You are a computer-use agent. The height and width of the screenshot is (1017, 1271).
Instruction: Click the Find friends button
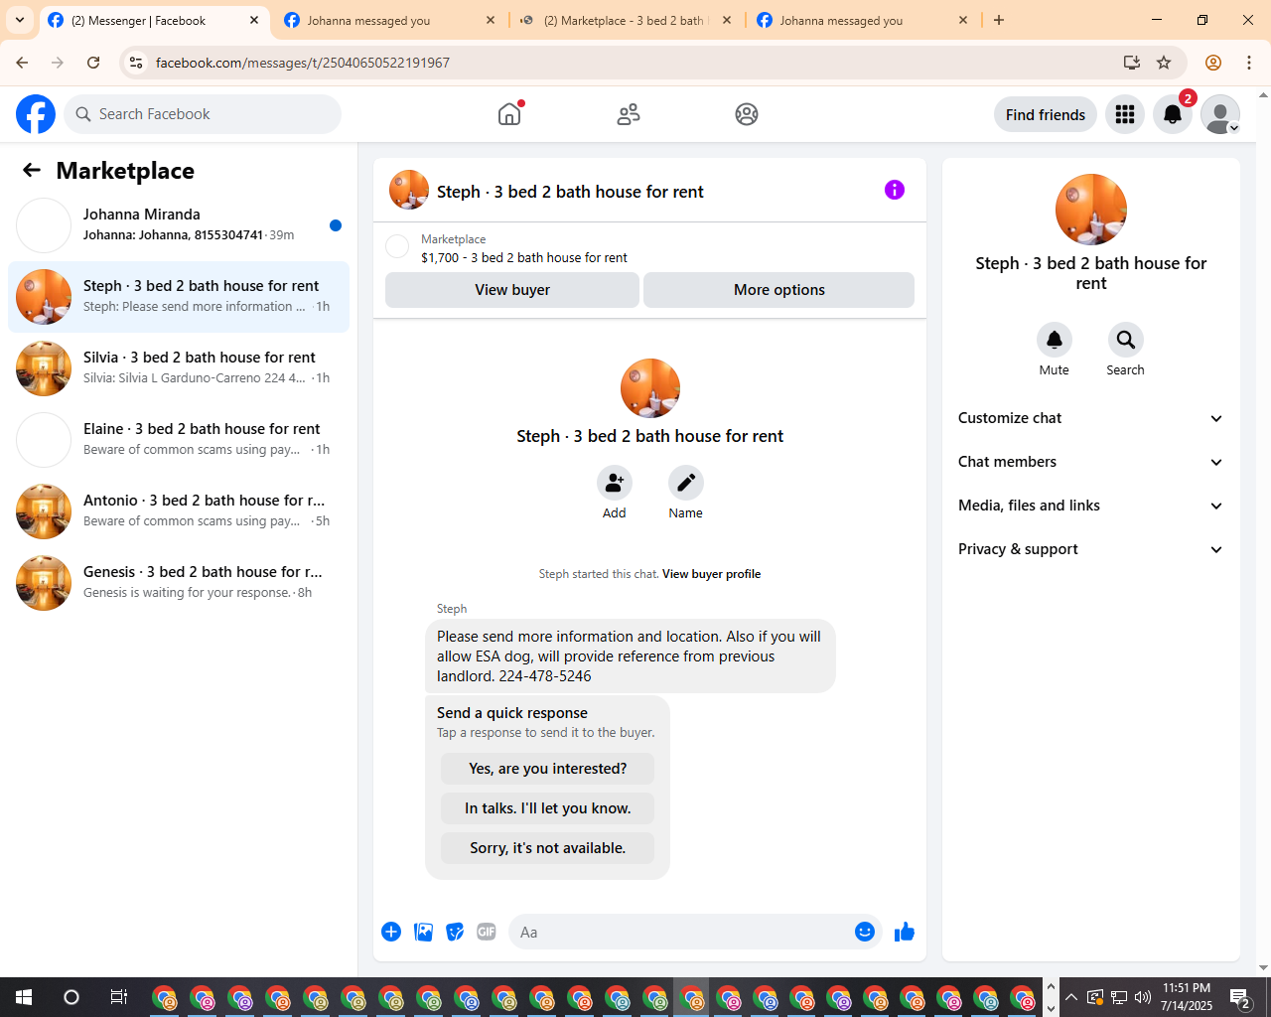point(1046,114)
